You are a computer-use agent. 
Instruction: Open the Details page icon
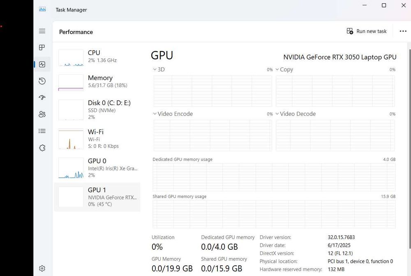coord(42,131)
